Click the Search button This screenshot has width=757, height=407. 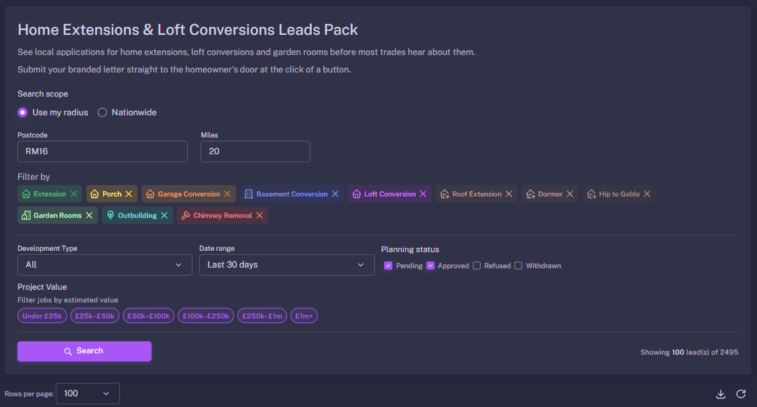tap(84, 351)
